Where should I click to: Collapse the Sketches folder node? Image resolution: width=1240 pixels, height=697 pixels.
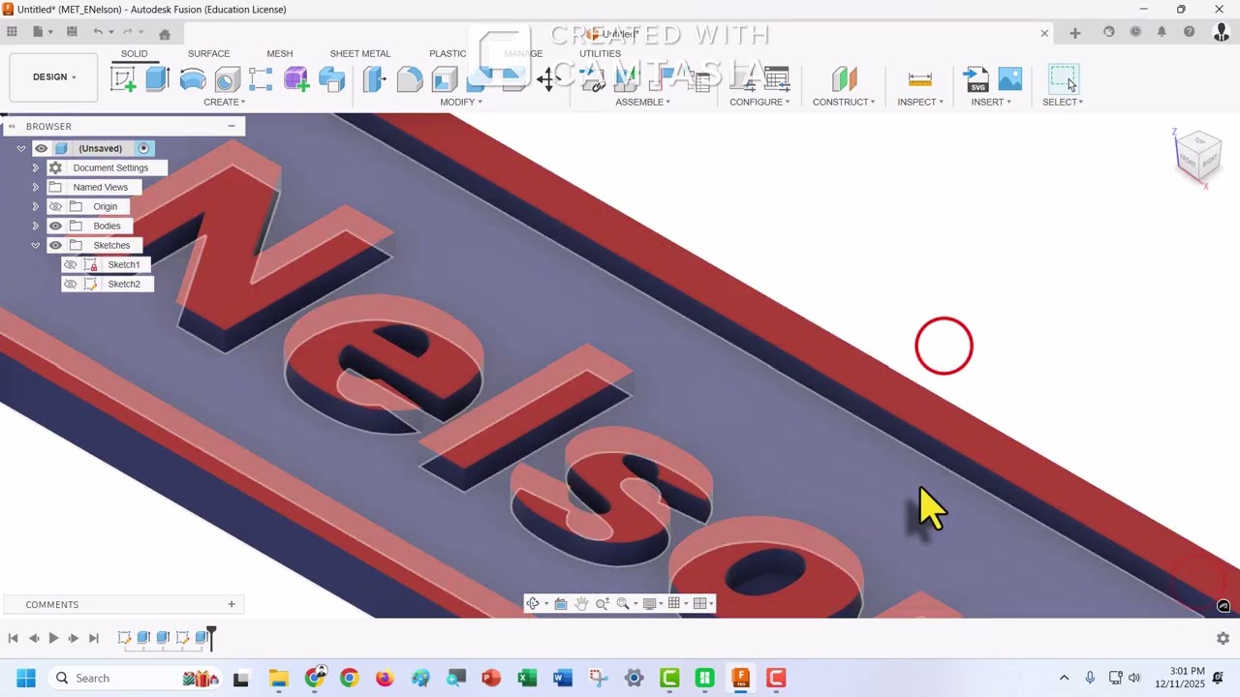click(36, 245)
